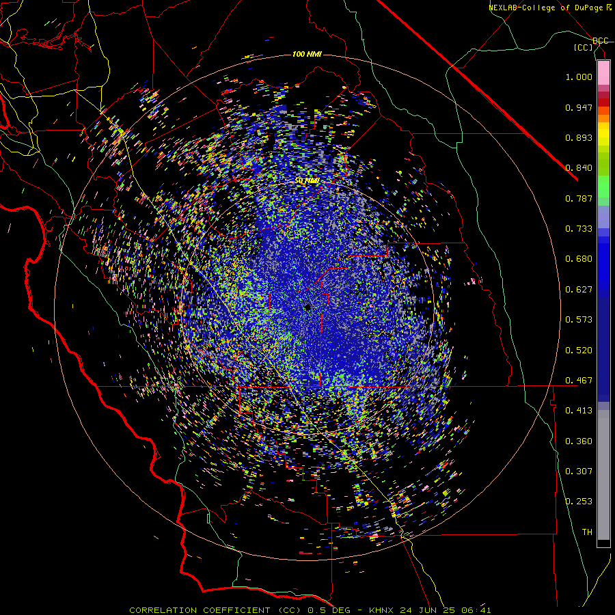Viewport: 615px width, 615px height.
Task: Click the "0.5 DEG" tilt text in caption
Action: coord(328,610)
